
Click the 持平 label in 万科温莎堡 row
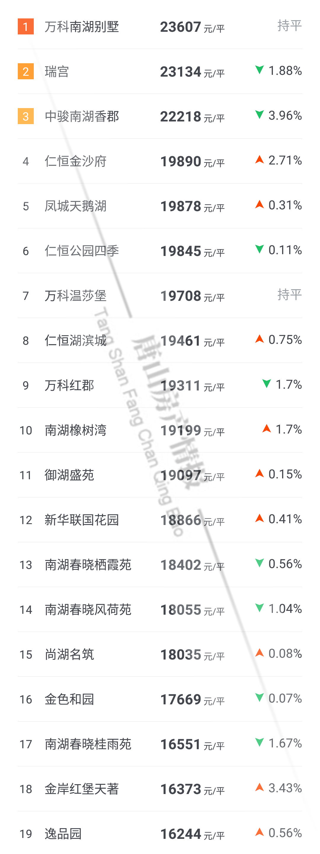289,294
